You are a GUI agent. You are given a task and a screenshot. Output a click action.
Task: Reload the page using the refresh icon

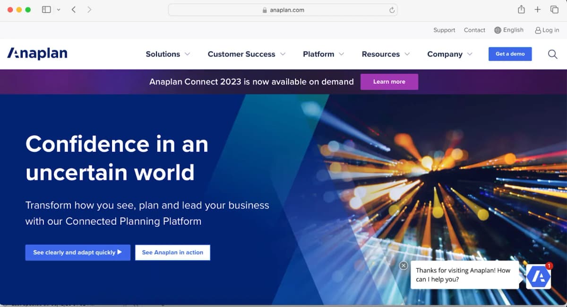392,10
